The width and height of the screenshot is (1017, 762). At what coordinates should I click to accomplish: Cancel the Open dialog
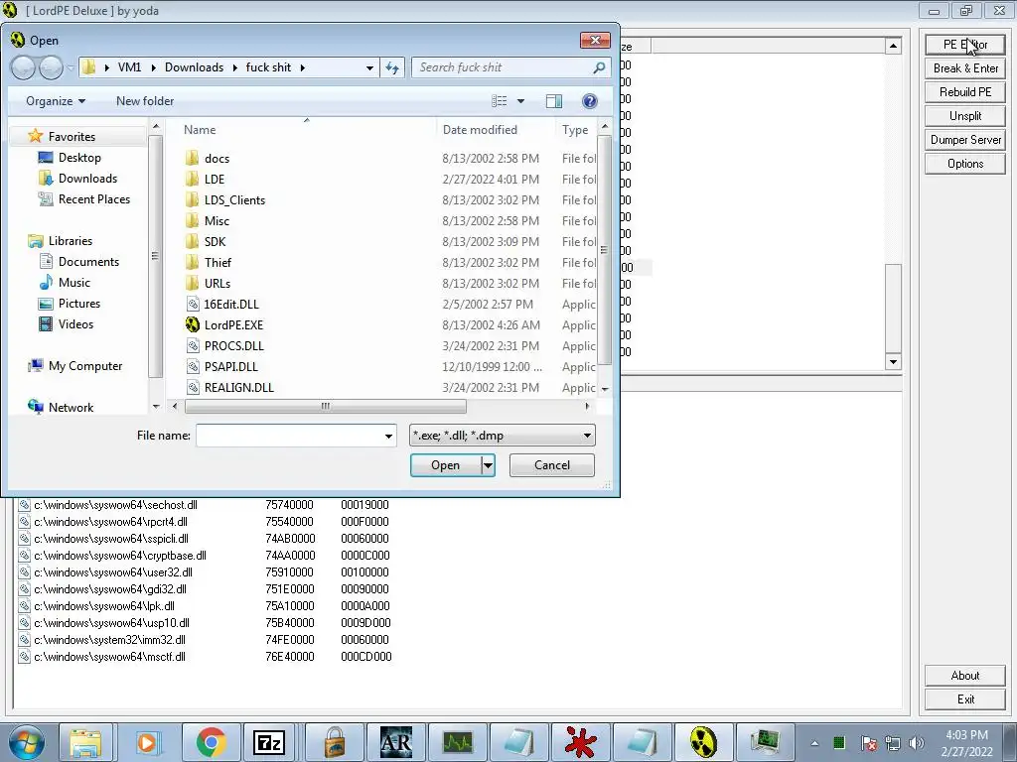pos(552,465)
